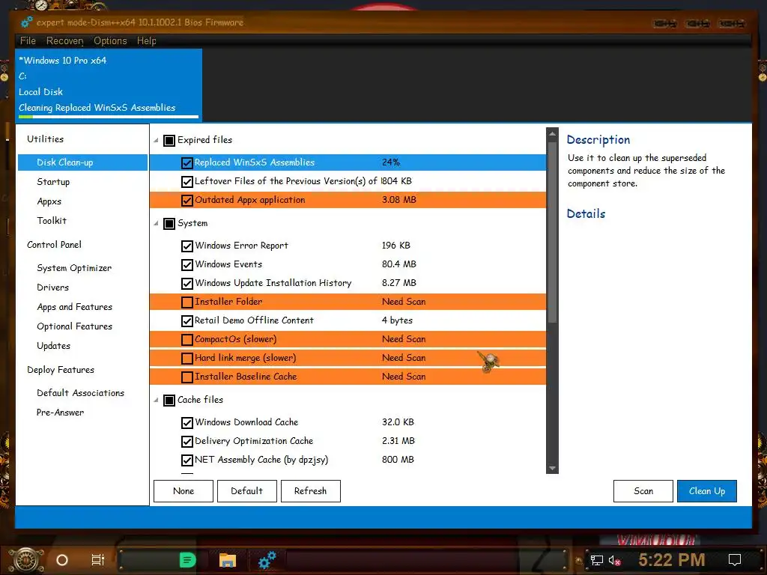Toggle Windows Error Report checkbox
This screenshot has height=575, width=767.
tap(187, 246)
